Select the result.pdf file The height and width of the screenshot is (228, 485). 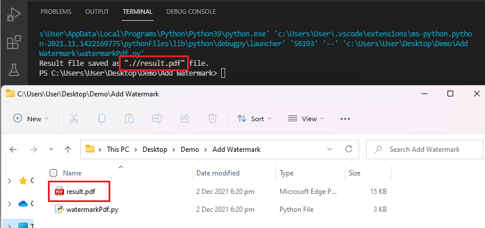[x=81, y=192]
